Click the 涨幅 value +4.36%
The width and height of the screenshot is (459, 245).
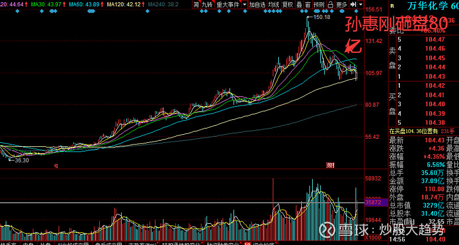pos(435,156)
